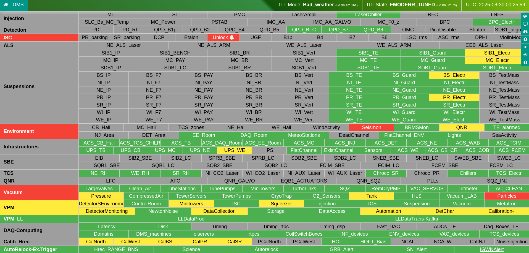This screenshot has height=253, width=529.
Task: Open the question mark help icon
Action: pyautogui.click(x=525, y=62)
